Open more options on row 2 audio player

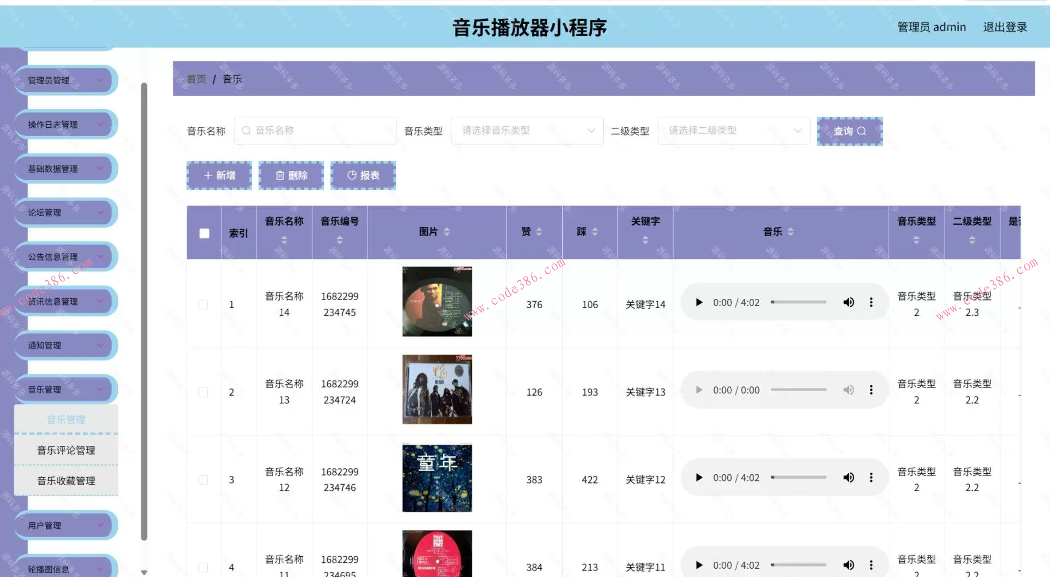(x=871, y=390)
